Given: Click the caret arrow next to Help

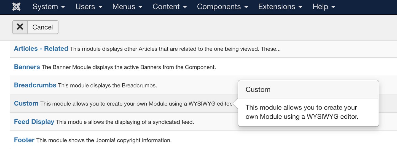Looking at the screenshot, I should point(333,7).
